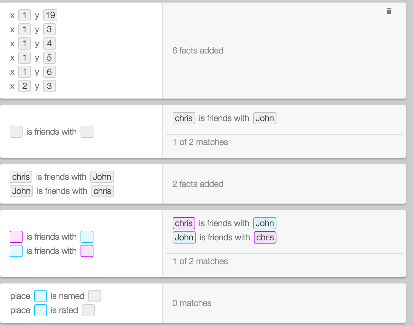
Task: Click first empty box before 'is friends with'
Action: pos(16,132)
